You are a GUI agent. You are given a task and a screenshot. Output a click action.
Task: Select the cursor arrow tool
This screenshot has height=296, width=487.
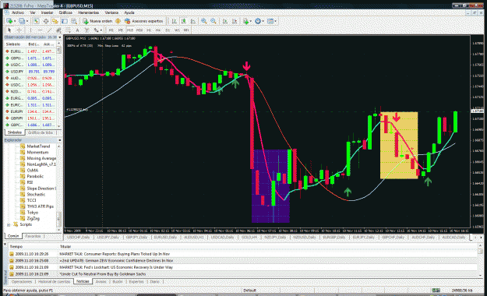pos(9,30)
